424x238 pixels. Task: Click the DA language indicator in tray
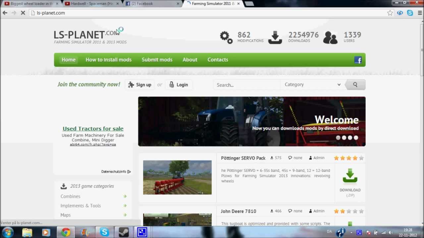pyautogui.click(x=329, y=232)
